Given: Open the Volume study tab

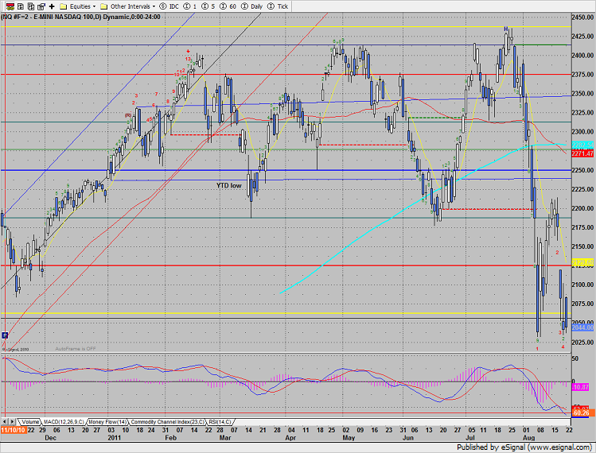Looking at the screenshot, I should pos(30,422).
